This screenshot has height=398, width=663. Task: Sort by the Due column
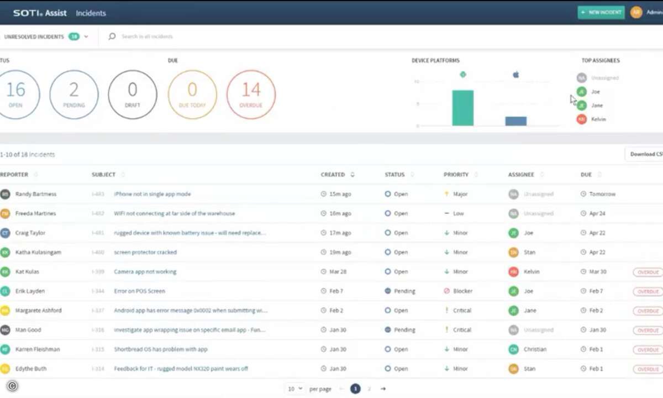[x=591, y=175]
